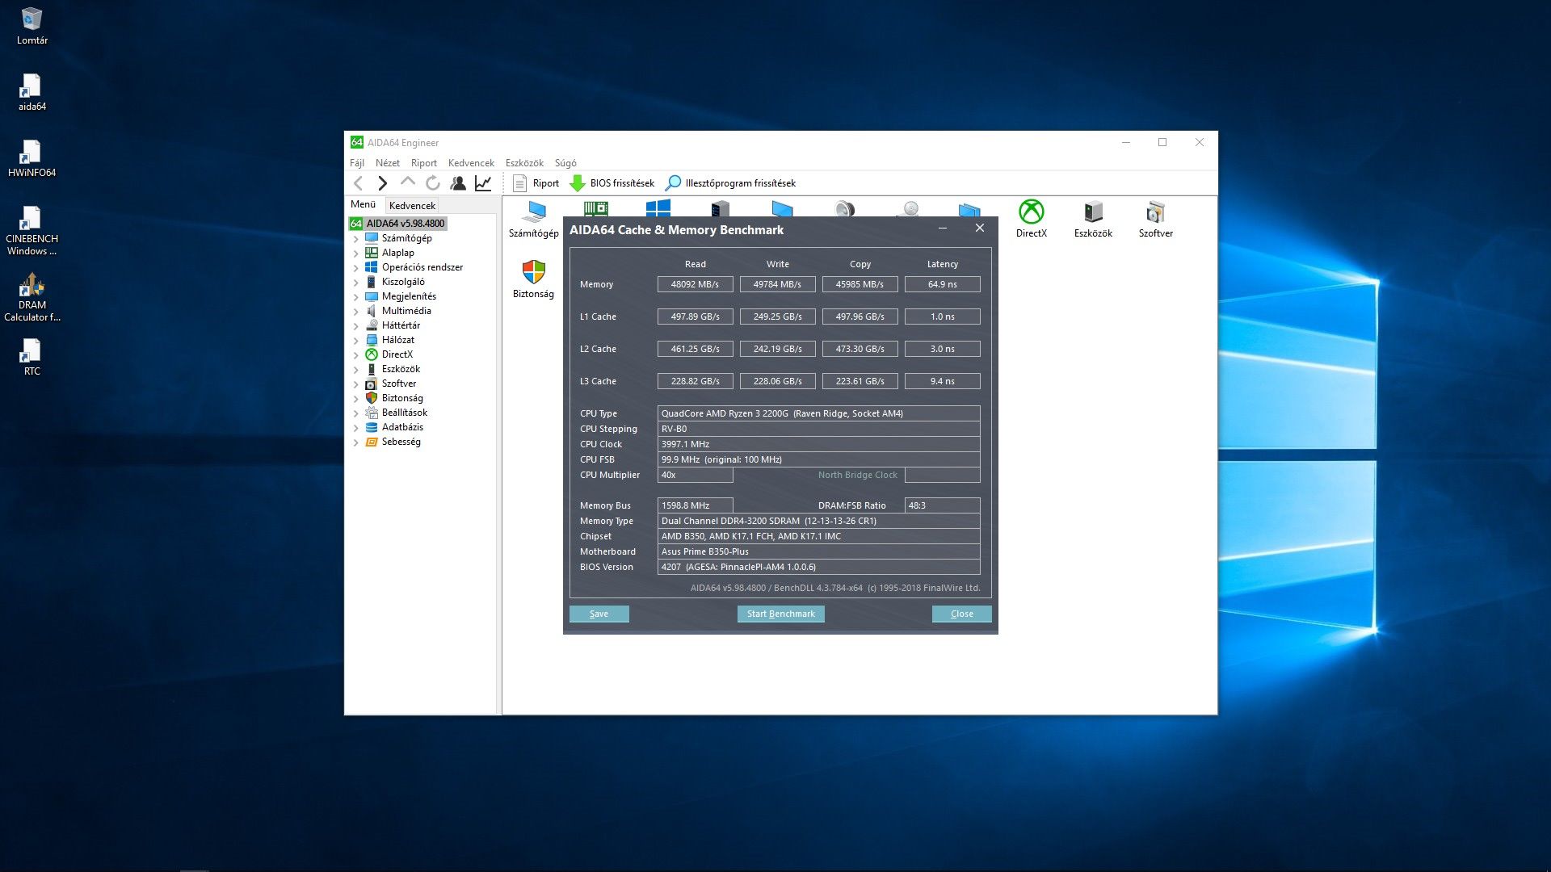Open the Súgó menu

pos(565,163)
